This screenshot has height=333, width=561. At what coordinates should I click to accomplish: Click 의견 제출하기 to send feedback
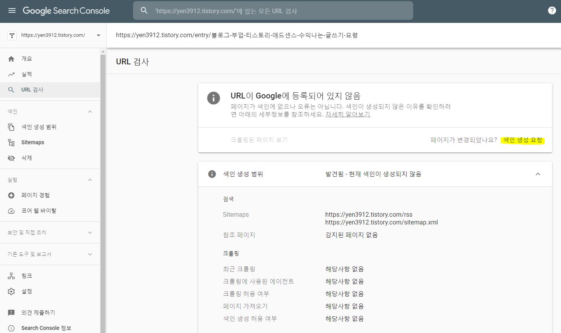(x=50, y=313)
